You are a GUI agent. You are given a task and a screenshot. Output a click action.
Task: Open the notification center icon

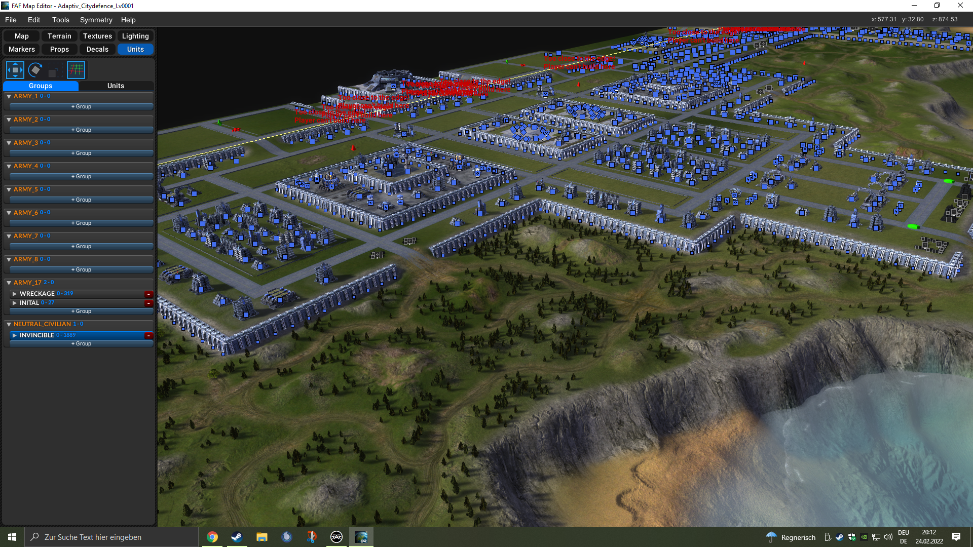pyautogui.click(x=956, y=537)
